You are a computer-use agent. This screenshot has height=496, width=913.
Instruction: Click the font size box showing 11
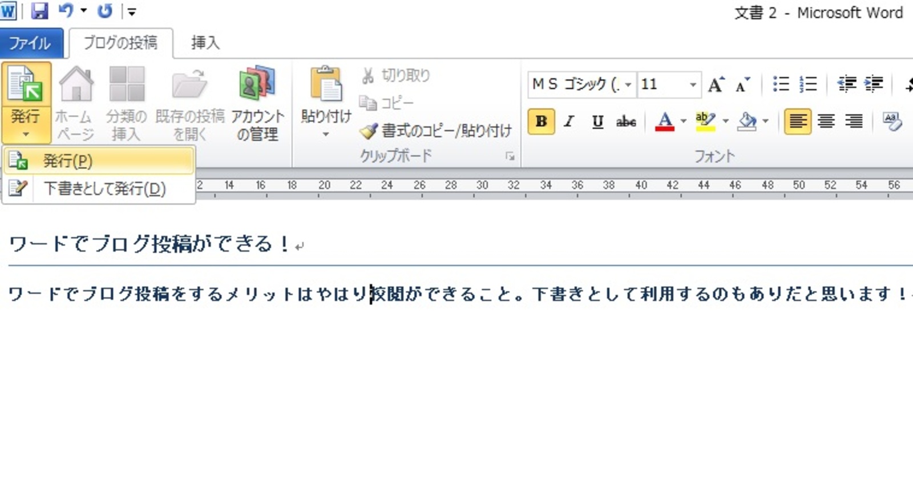[x=662, y=84]
